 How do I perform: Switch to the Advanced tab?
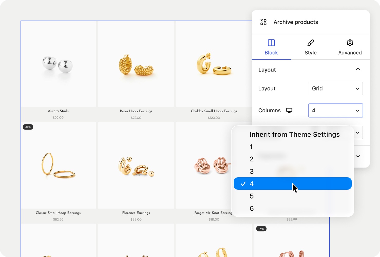350,47
